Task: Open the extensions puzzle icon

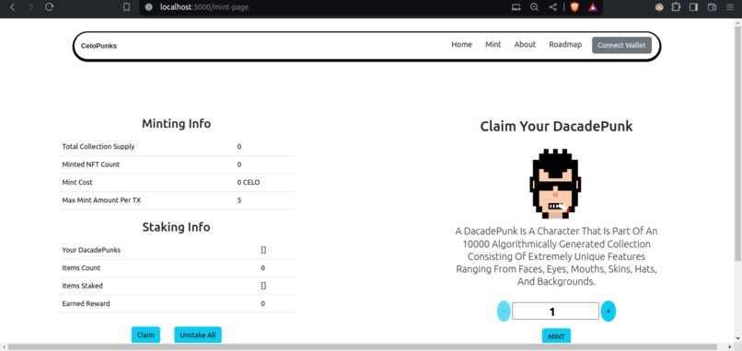Action: (x=676, y=7)
